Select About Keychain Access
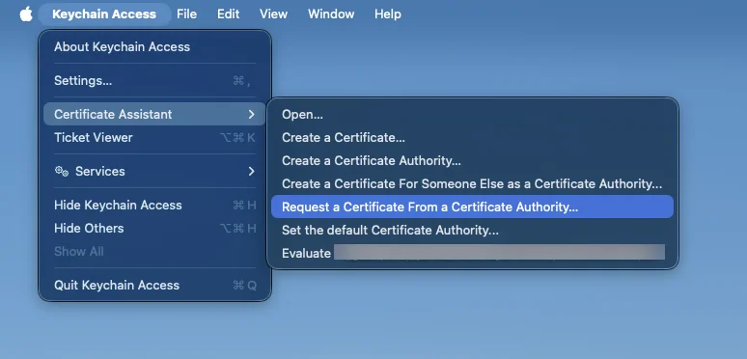This screenshot has width=747, height=359. (154, 46)
